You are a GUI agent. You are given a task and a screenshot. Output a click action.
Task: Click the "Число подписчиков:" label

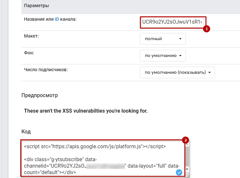point(46,70)
